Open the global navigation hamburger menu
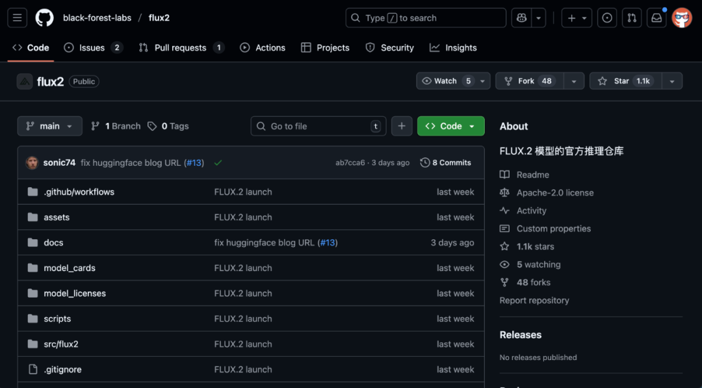This screenshot has width=702, height=388. coord(17,18)
